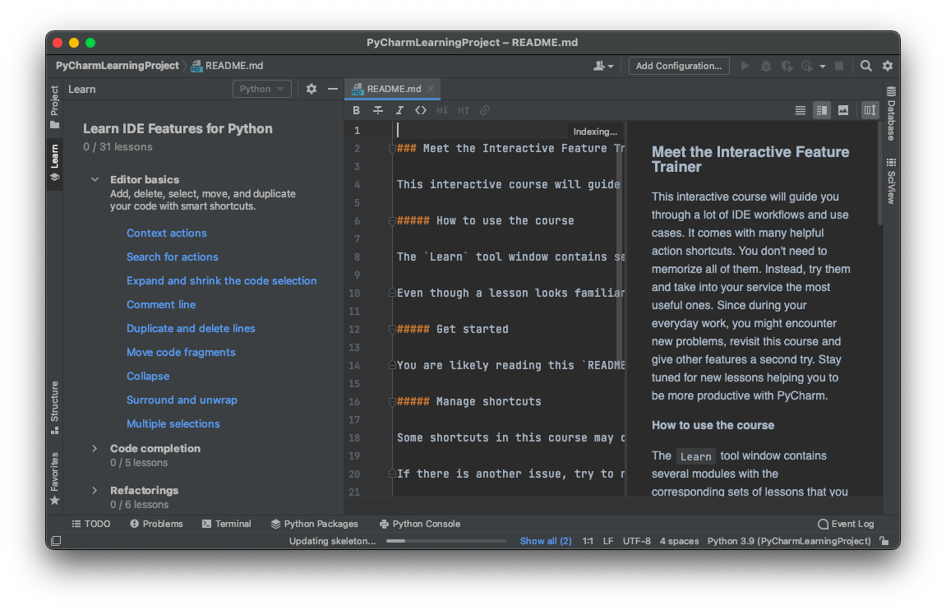Fold the 'Meet the Interactive Feature' heading on line 2

[392, 149]
